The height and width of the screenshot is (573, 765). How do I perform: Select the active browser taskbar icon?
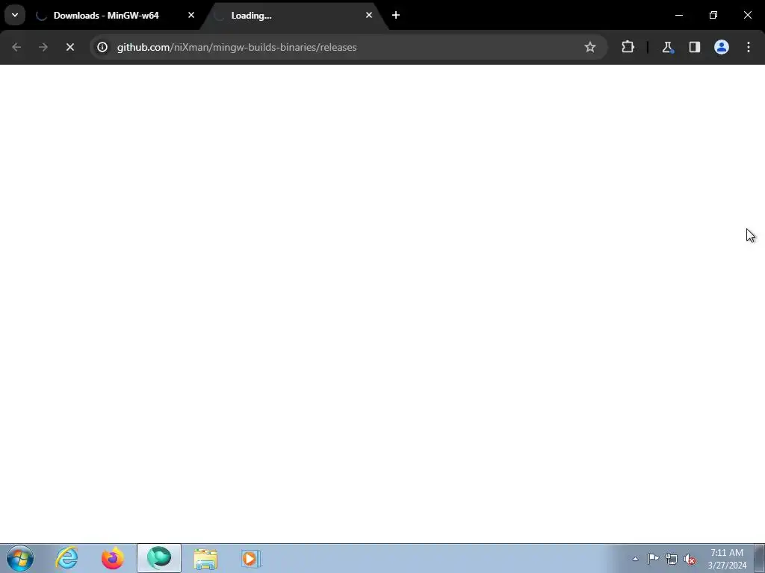tap(159, 558)
